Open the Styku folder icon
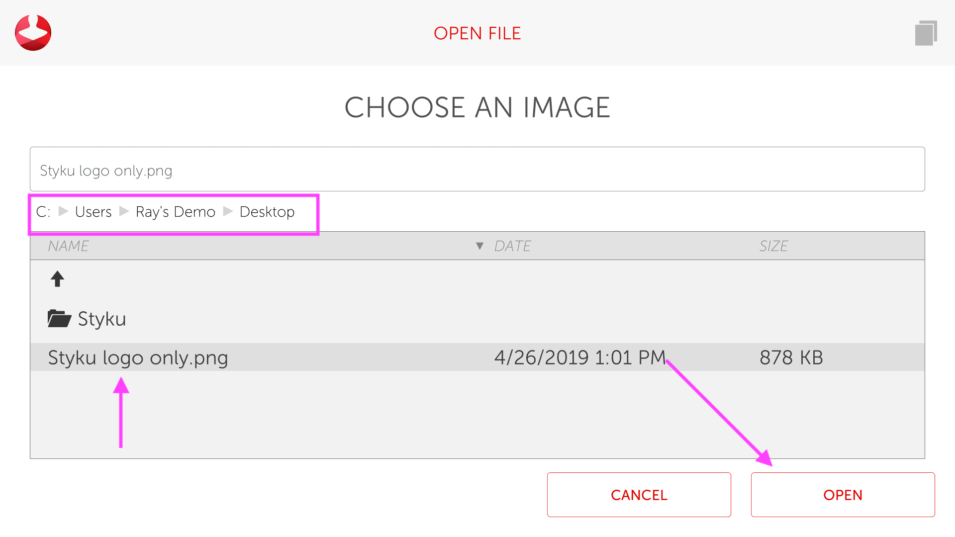This screenshot has height=537, width=955. click(59, 318)
